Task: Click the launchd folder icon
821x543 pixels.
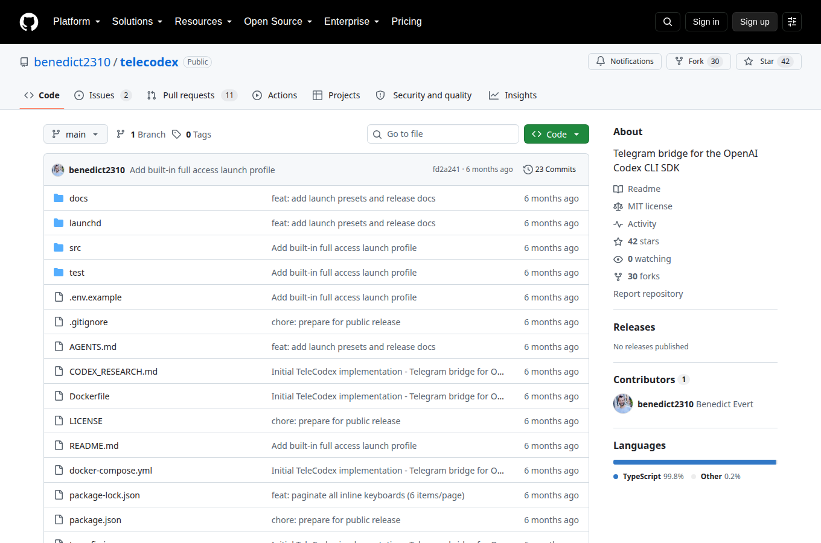Action: click(x=59, y=223)
